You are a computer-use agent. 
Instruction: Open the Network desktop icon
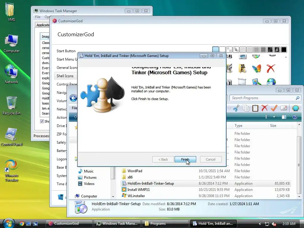pyautogui.click(x=12, y=75)
